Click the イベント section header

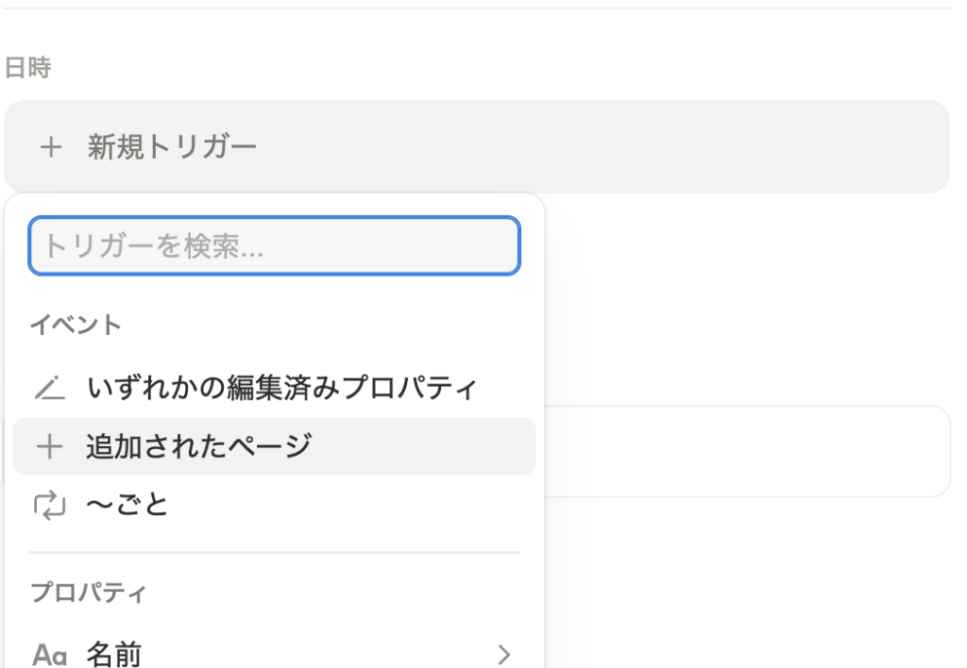76,326
